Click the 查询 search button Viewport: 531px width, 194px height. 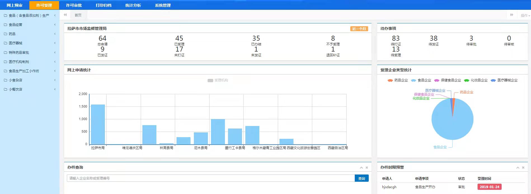pyautogui.click(x=361, y=178)
